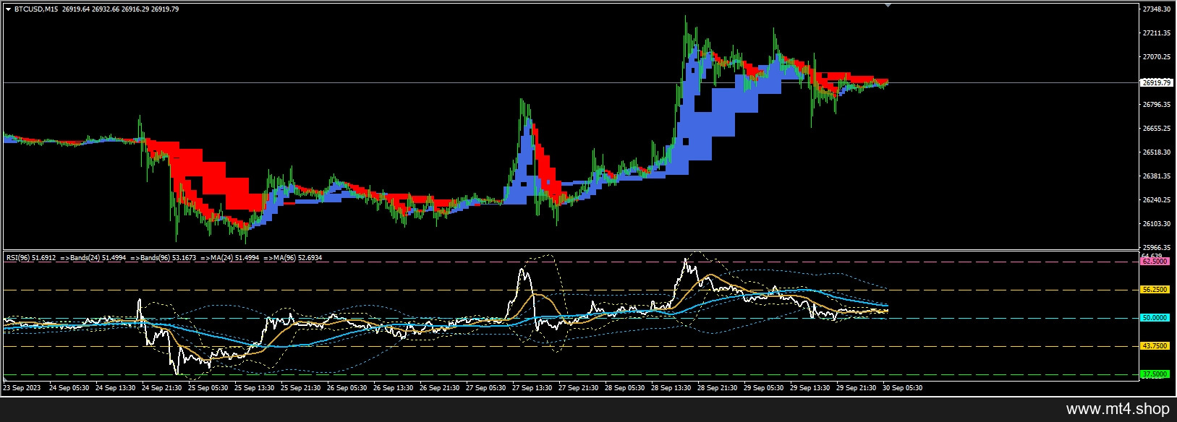Click the 26796.35 price scale label
This screenshot has width=1177, height=422.
pos(1157,105)
